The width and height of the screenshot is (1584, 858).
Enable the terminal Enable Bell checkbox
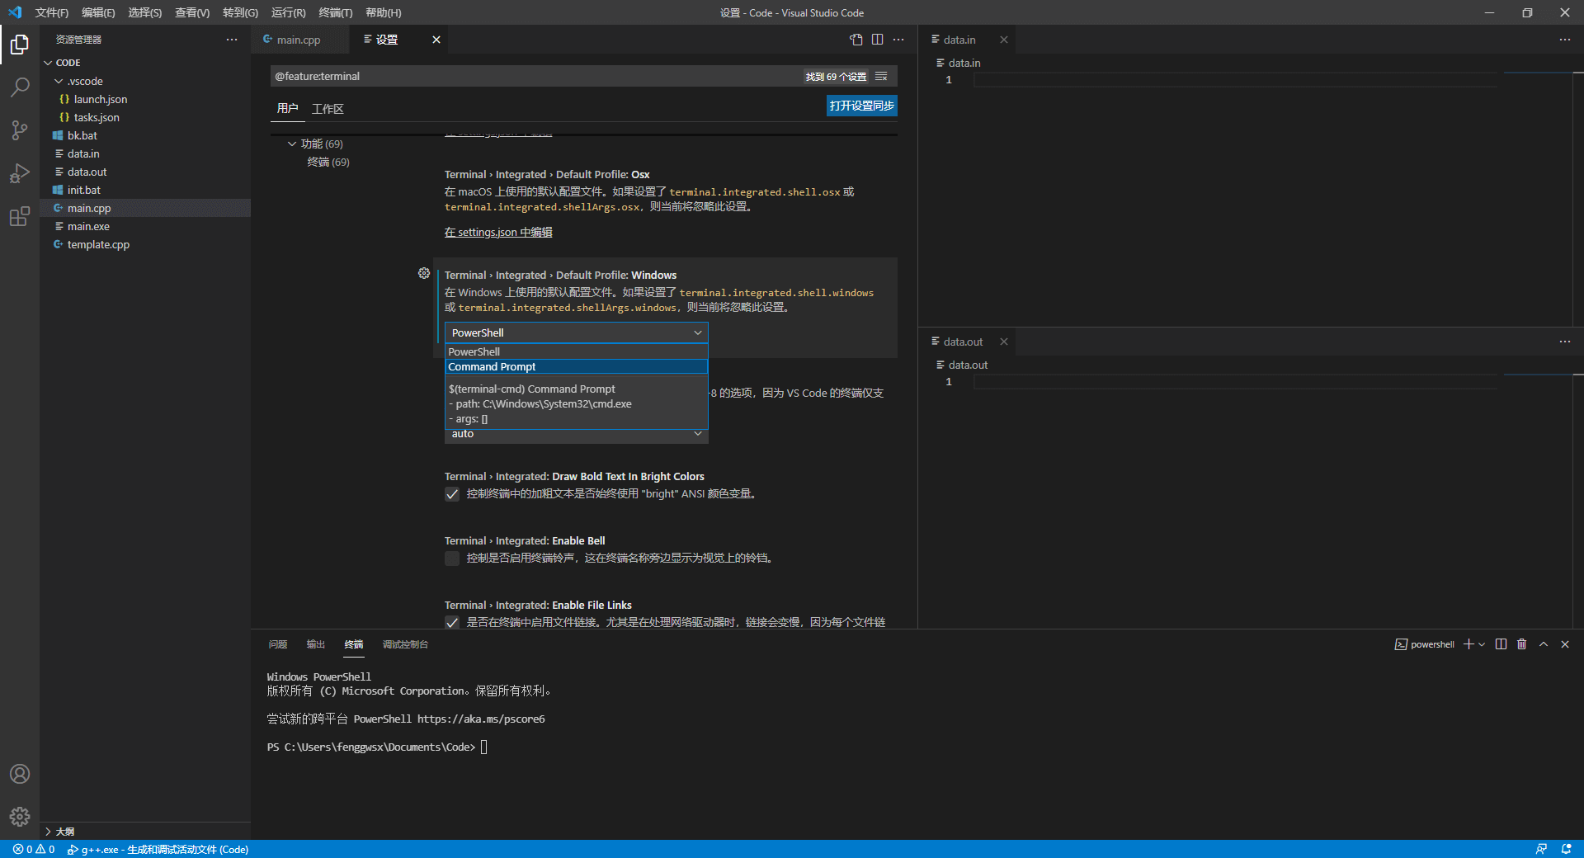(x=452, y=559)
